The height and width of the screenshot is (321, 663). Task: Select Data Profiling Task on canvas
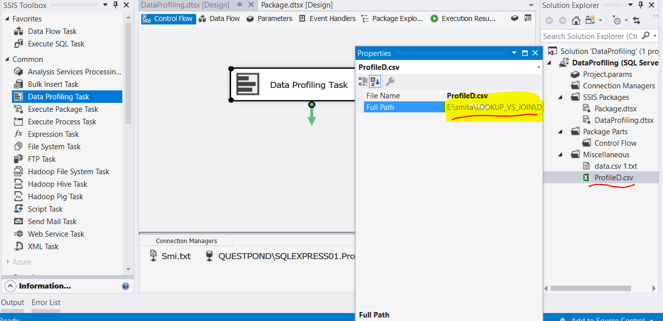[x=292, y=85]
